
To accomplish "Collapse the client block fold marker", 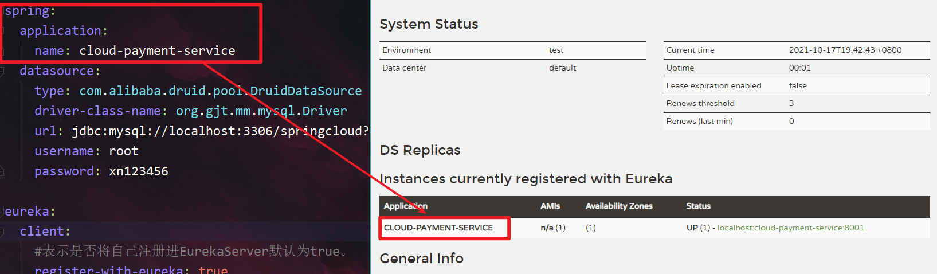I will pos(2,232).
